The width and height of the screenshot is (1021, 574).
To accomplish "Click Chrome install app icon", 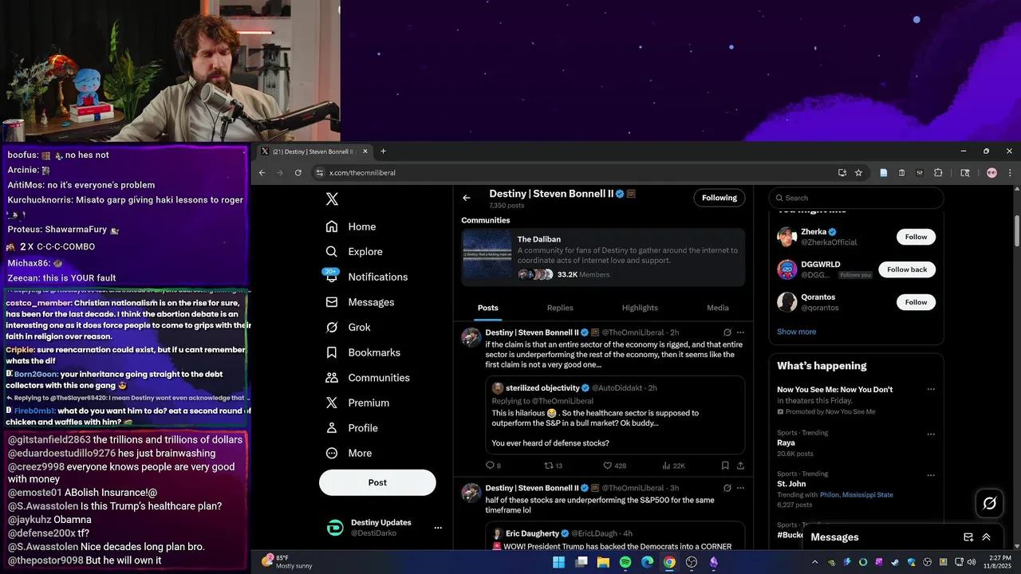I will (x=842, y=172).
